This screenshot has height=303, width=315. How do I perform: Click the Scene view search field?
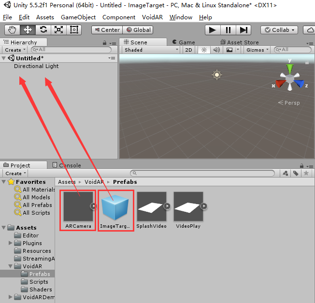coord(292,50)
